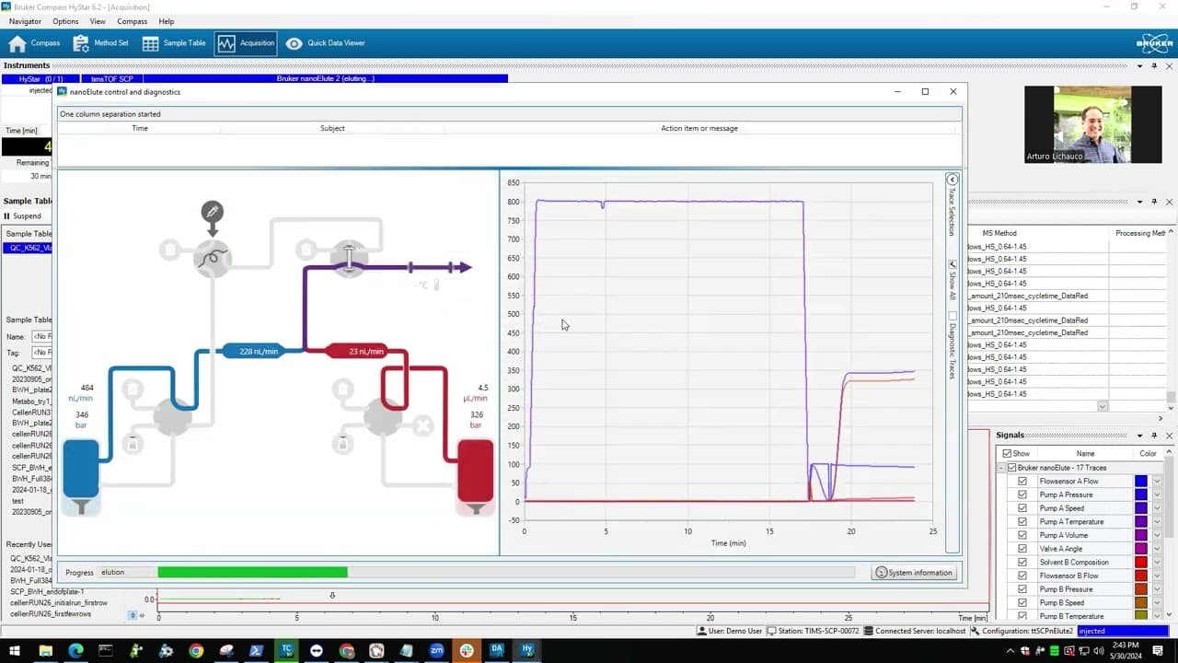Suspend the sample table run
This screenshot has width=1178, height=663.
point(22,216)
